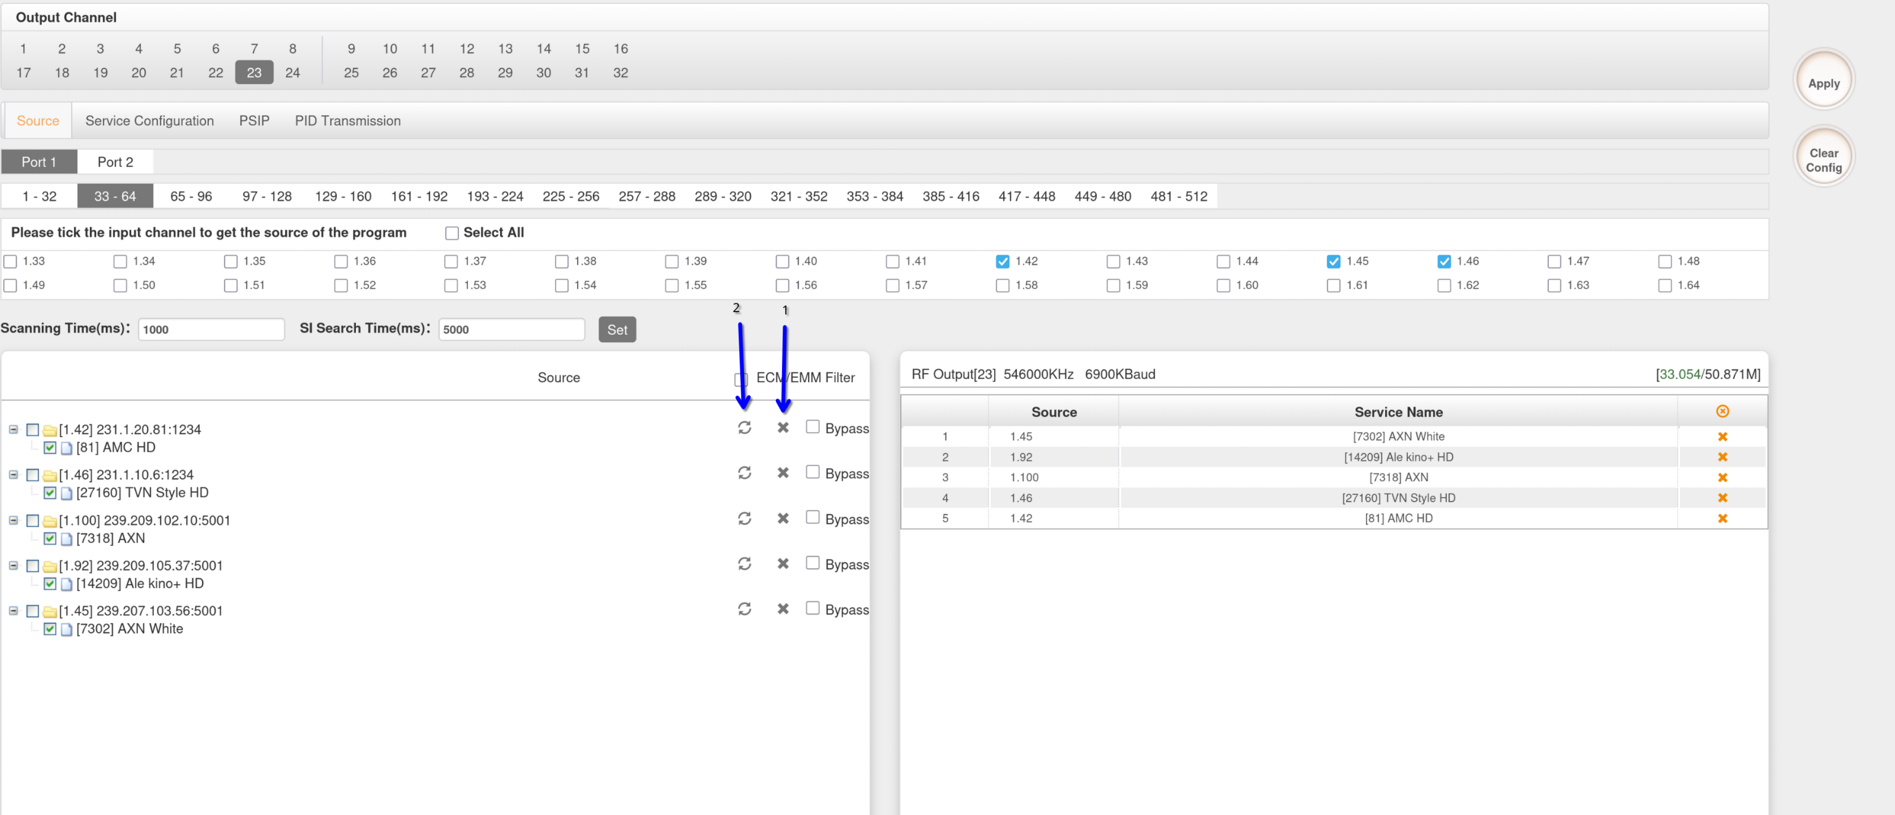Click the Set button

616,330
